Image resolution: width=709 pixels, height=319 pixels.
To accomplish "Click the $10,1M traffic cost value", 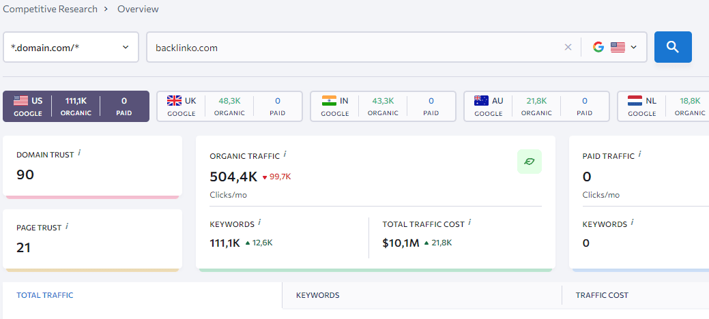I will 401,243.
